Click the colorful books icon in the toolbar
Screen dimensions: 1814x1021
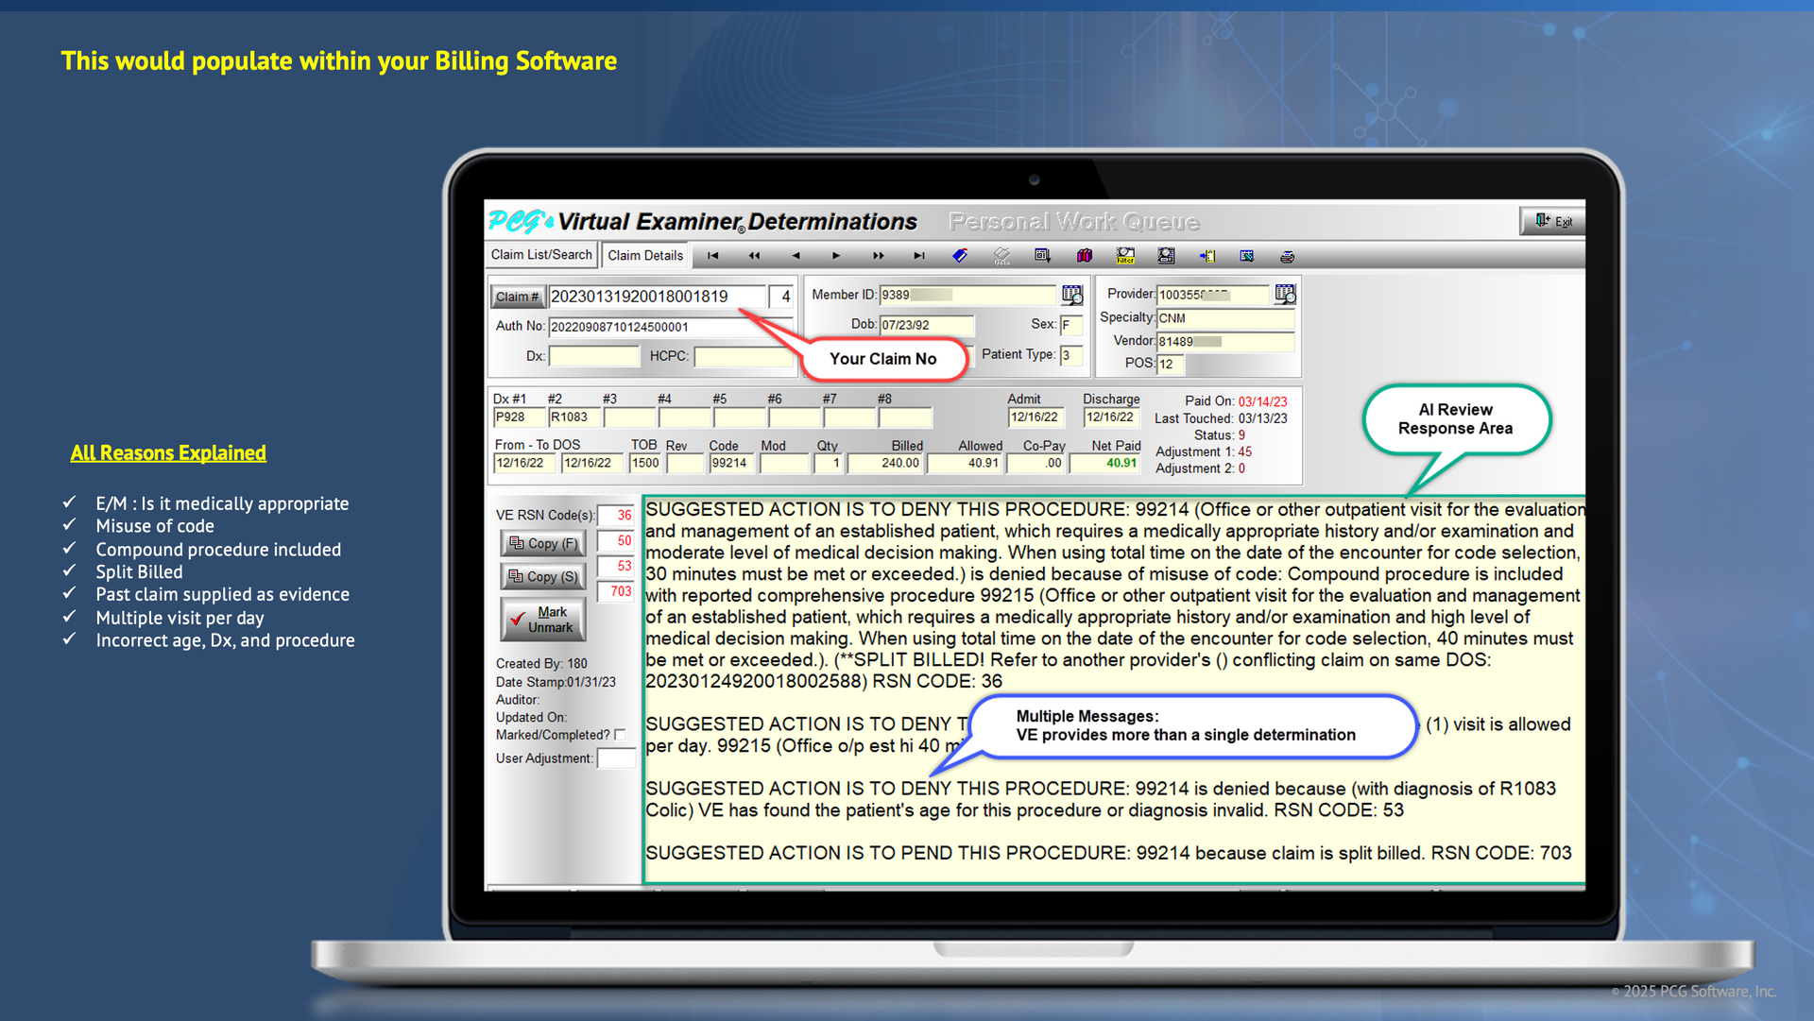[x=1085, y=256]
